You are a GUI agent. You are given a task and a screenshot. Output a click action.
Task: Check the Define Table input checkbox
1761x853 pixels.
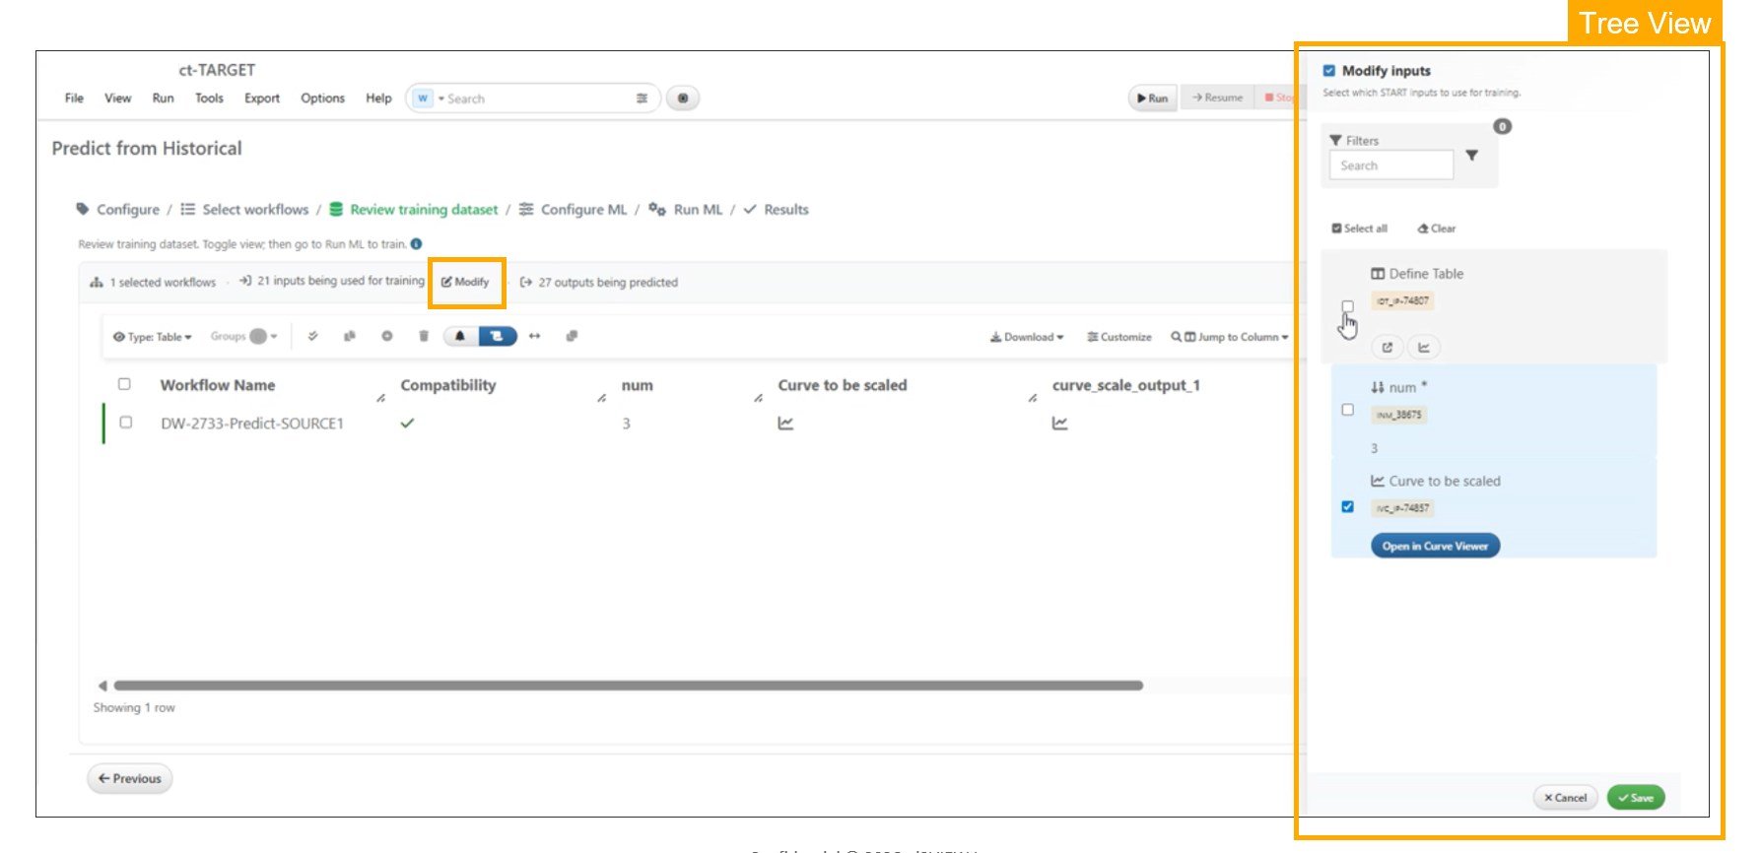(1347, 306)
